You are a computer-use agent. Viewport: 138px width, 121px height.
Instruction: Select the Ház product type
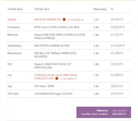click(x=10, y=75)
